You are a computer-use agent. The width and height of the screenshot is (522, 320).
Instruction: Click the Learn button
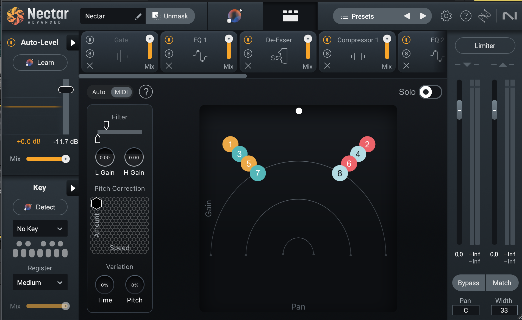[40, 63]
